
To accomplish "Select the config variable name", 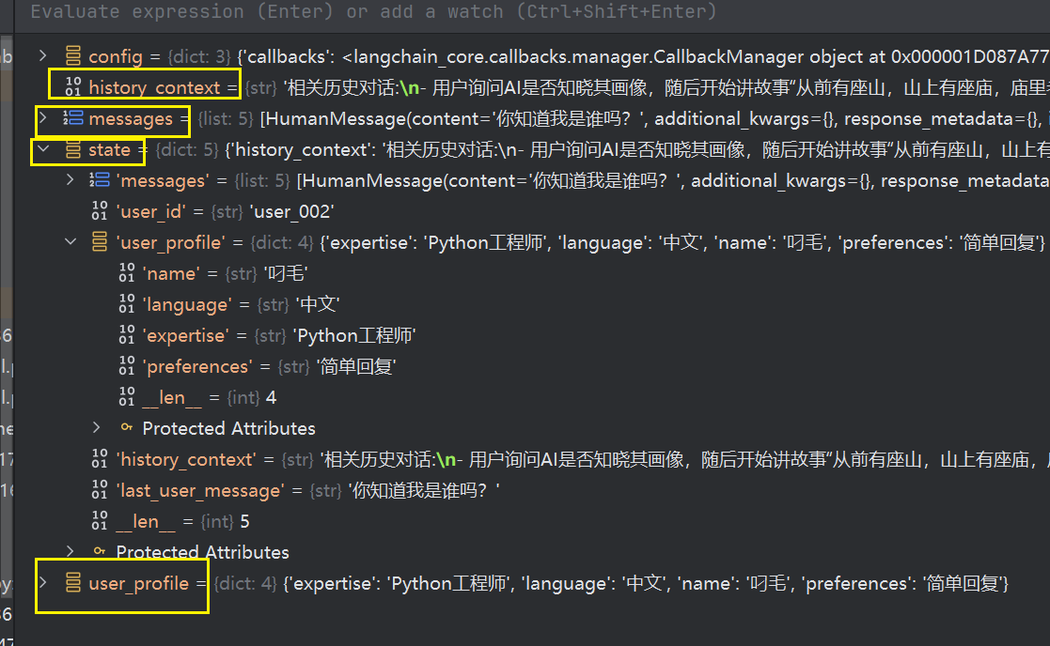I will 116,57.
